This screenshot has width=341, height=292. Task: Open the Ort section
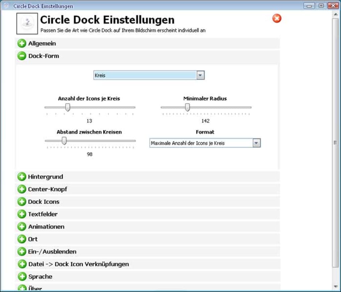click(x=21, y=239)
